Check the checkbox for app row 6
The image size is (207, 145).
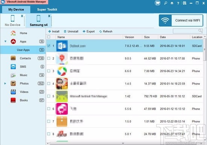49,109
